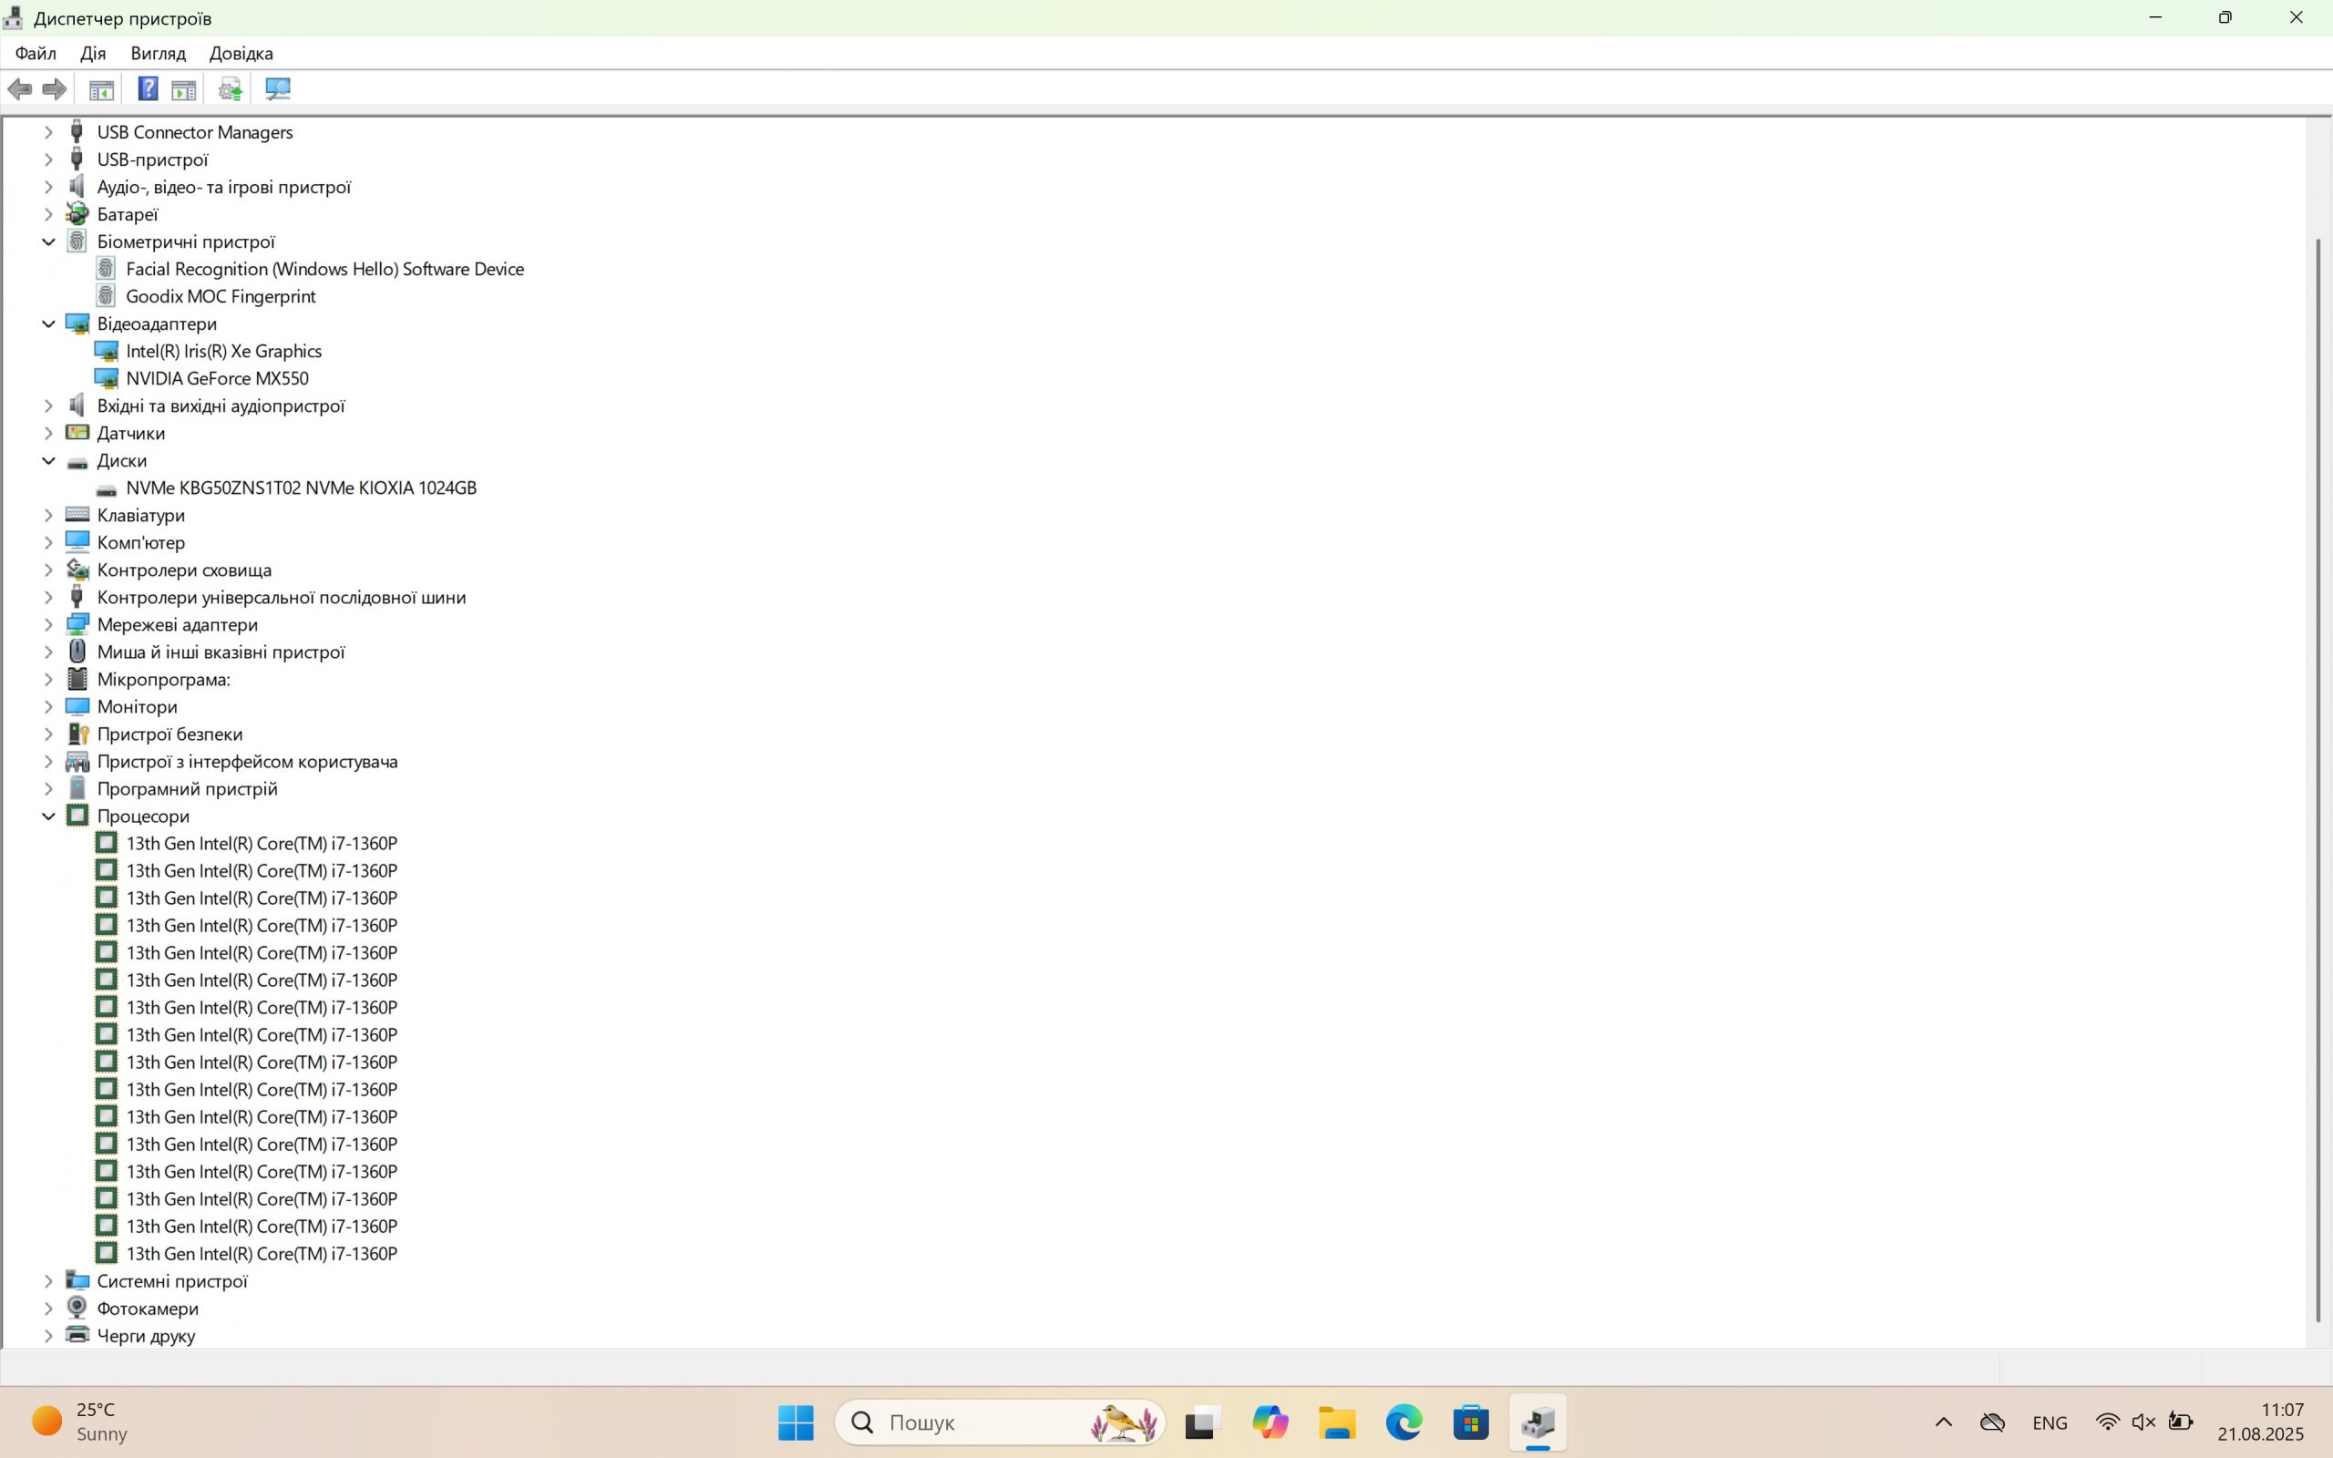Click the Аудіо-, відео- та ігрові пристрої label
2333x1458 pixels.
pyautogui.click(x=223, y=187)
